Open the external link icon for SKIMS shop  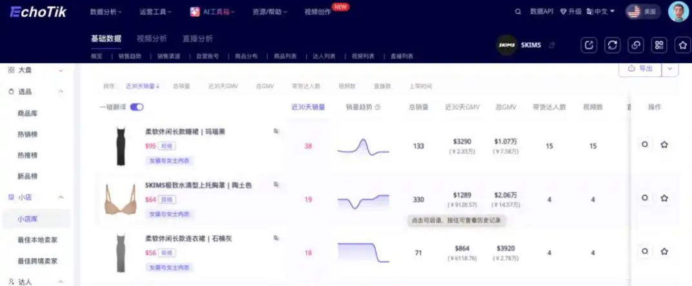[589, 45]
